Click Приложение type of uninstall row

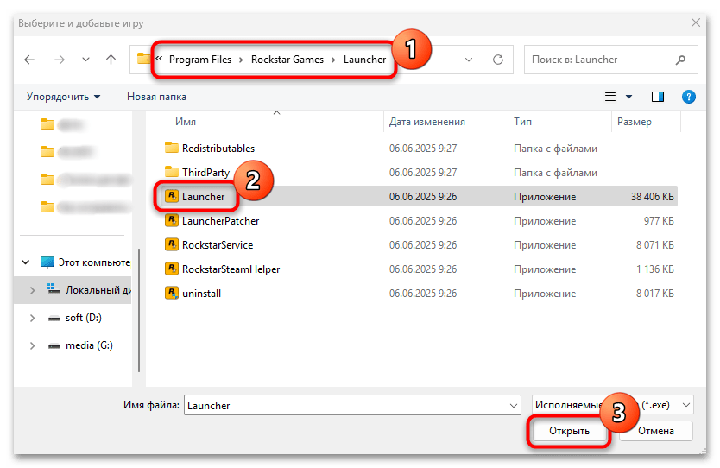point(545,294)
